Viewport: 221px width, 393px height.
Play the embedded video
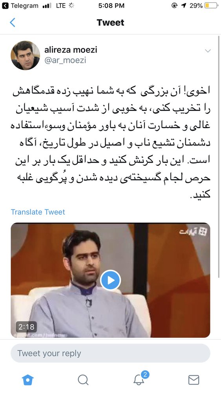click(110, 280)
